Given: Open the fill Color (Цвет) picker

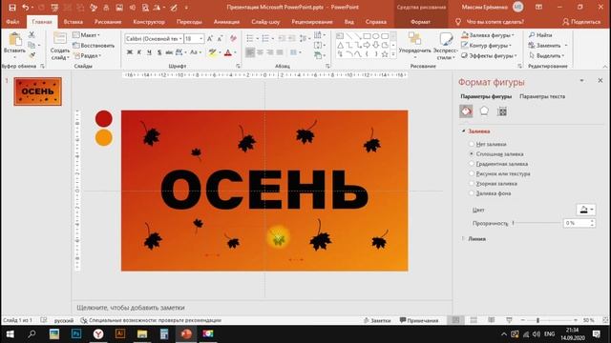Looking at the screenshot, I should point(585,210).
